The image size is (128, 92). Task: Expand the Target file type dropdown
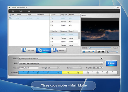(x=101, y=63)
